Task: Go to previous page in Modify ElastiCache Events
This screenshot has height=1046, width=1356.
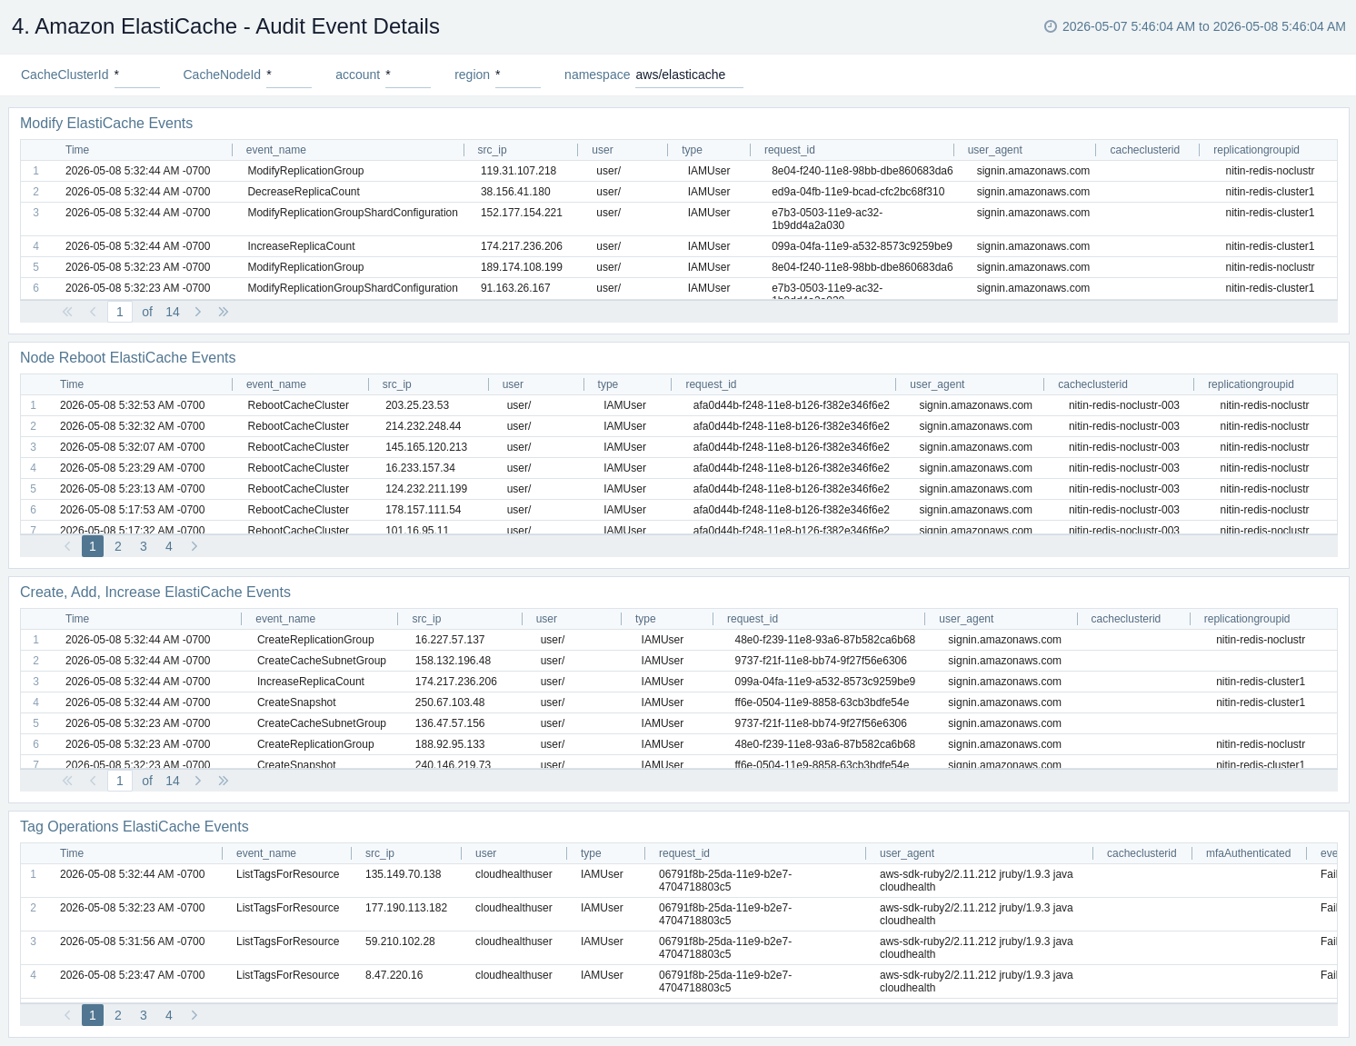Action: tap(93, 312)
